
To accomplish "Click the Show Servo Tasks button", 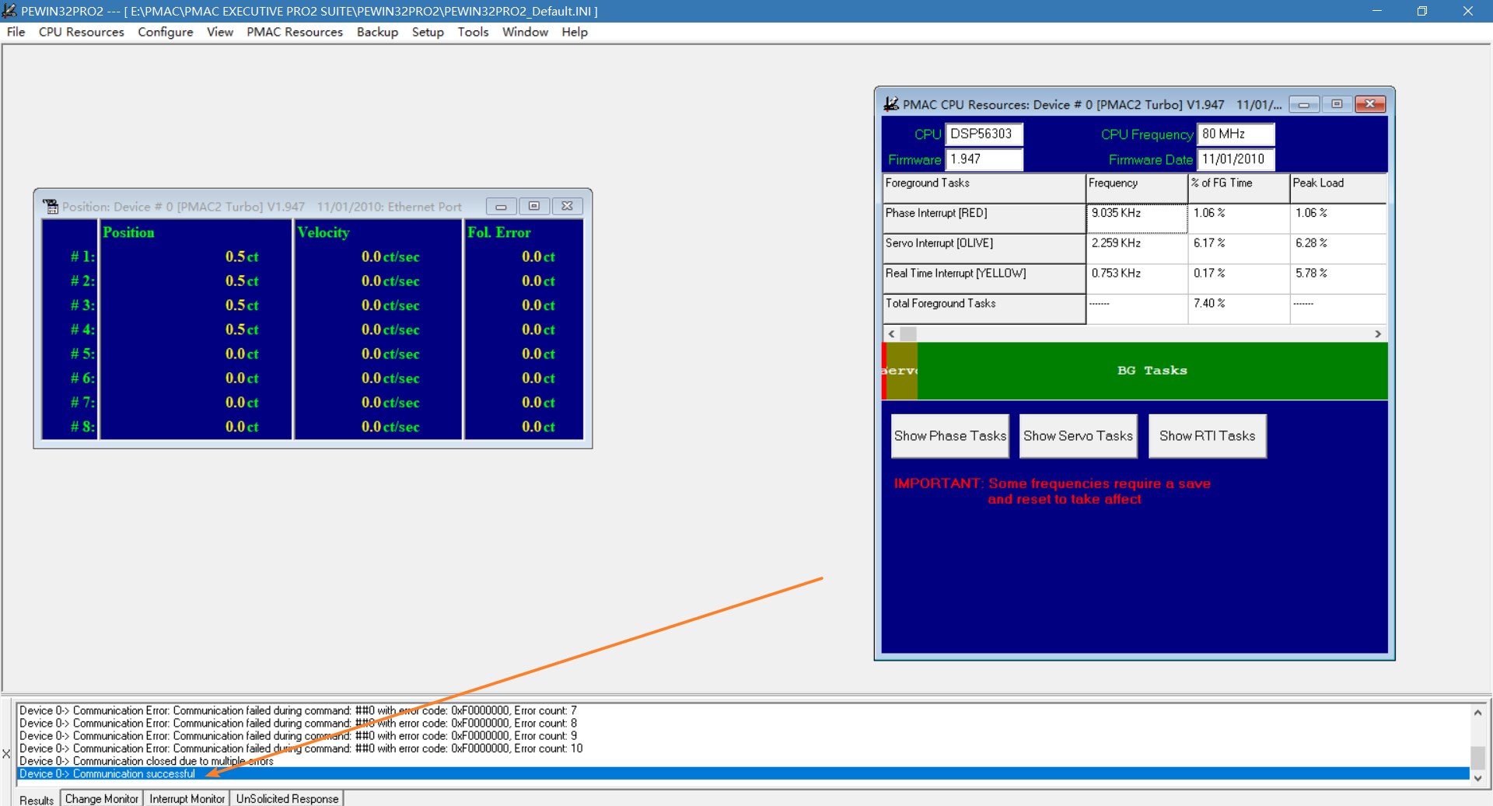I will (x=1078, y=436).
